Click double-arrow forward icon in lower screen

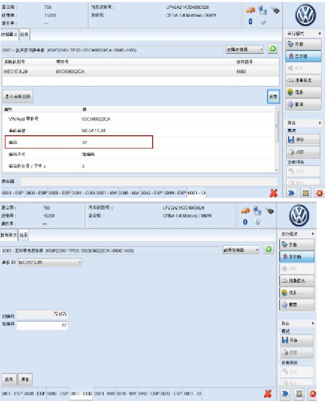[285, 394]
